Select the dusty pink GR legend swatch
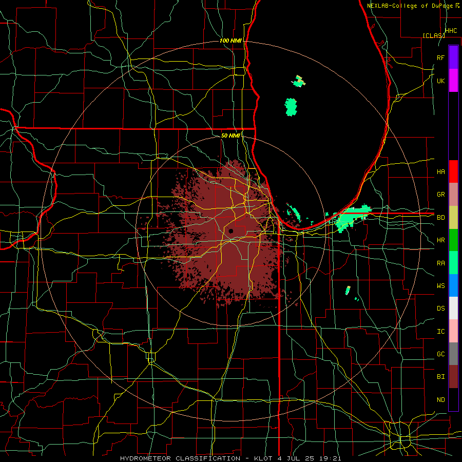The height and width of the screenshot is (462, 462). 453,195
